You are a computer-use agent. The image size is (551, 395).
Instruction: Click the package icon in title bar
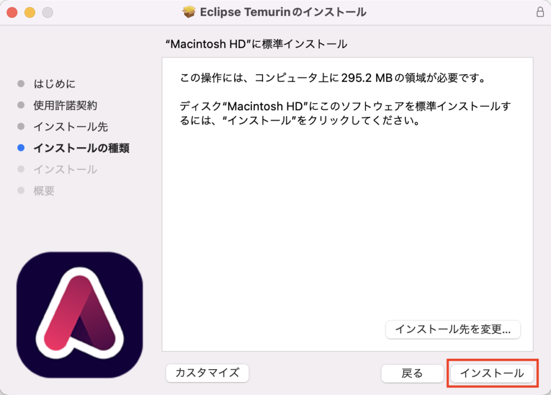(x=189, y=12)
